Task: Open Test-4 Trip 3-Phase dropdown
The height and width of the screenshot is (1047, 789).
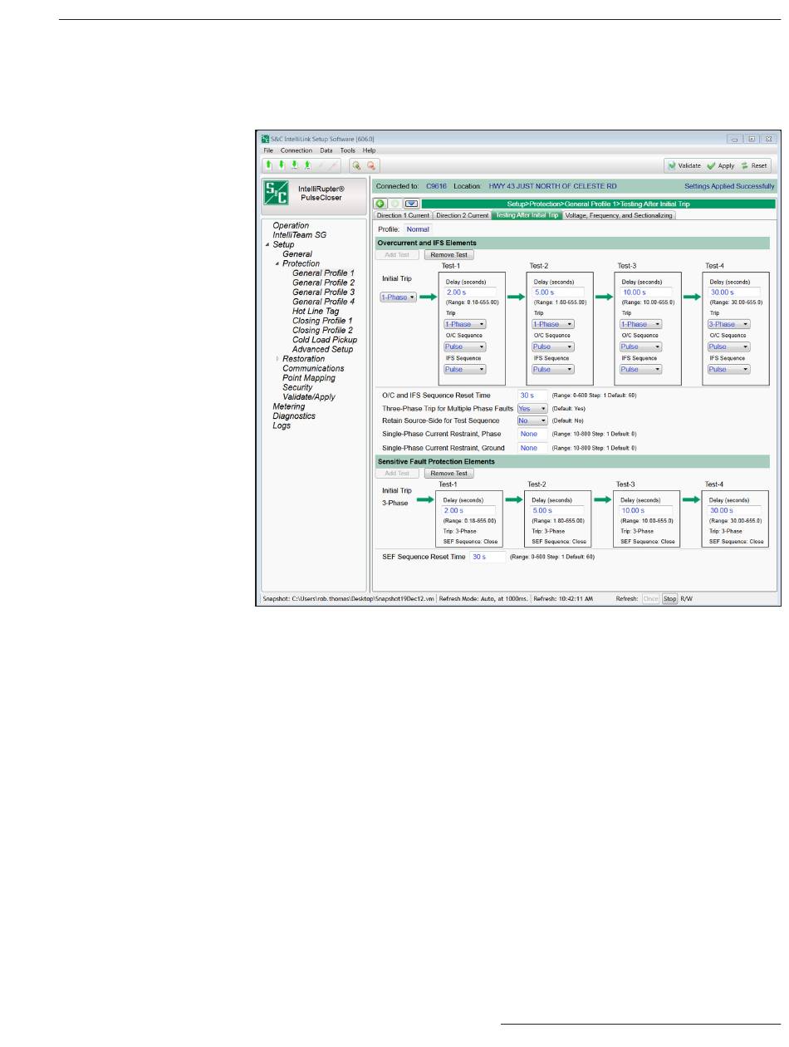Action: (729, 324)
